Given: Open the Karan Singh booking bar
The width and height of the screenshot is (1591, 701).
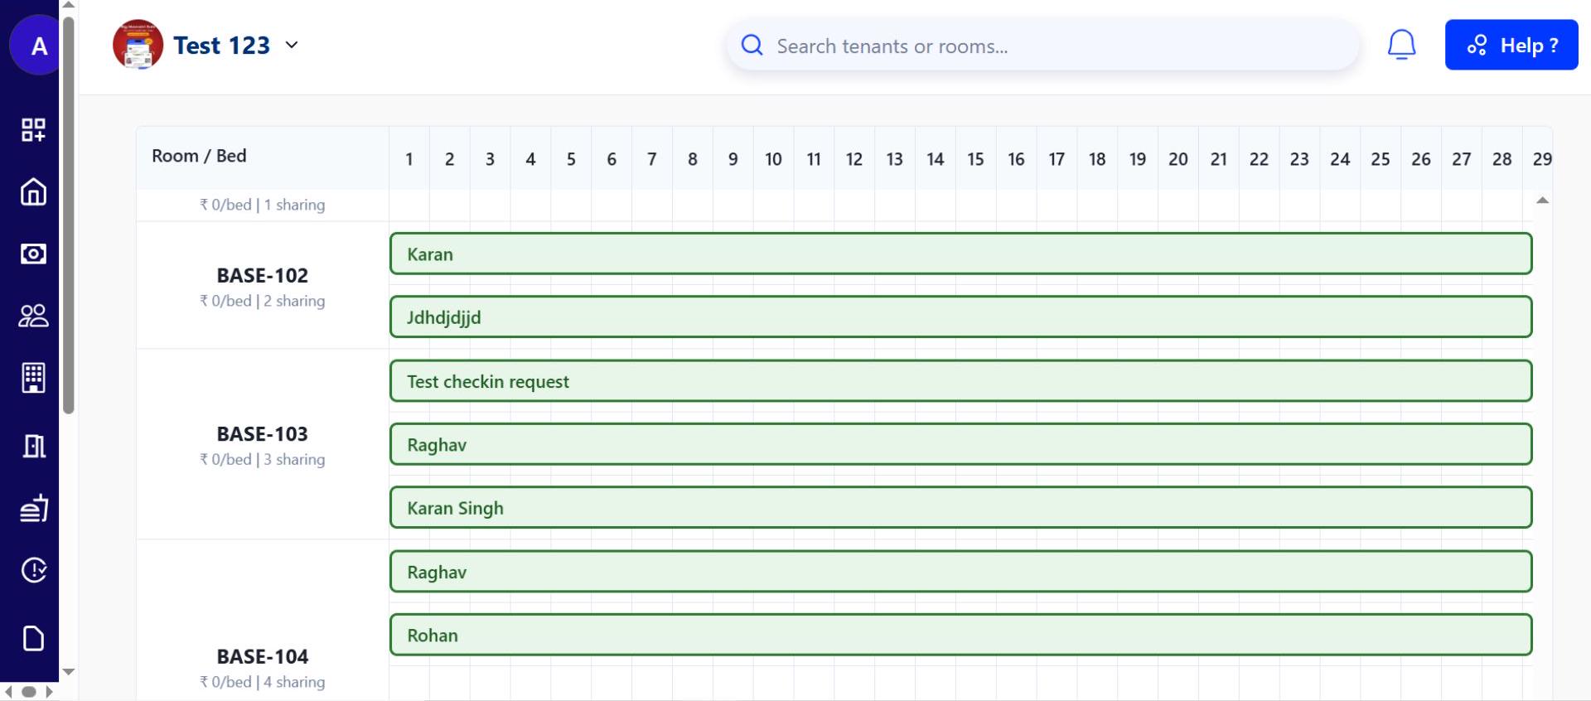Looking at the screenshot, I should click(960, 507).
